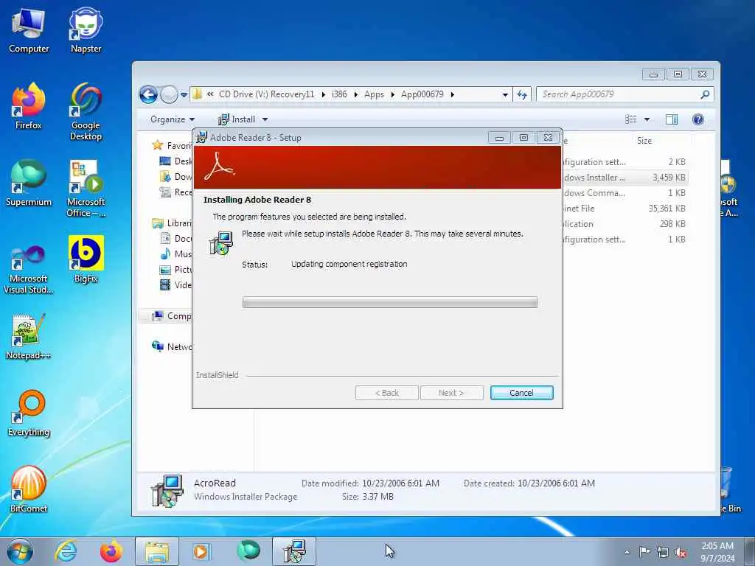Select the App000679 breadcrumb segment
The height and width of the screenshot is (566, 755).
point(422,94)
